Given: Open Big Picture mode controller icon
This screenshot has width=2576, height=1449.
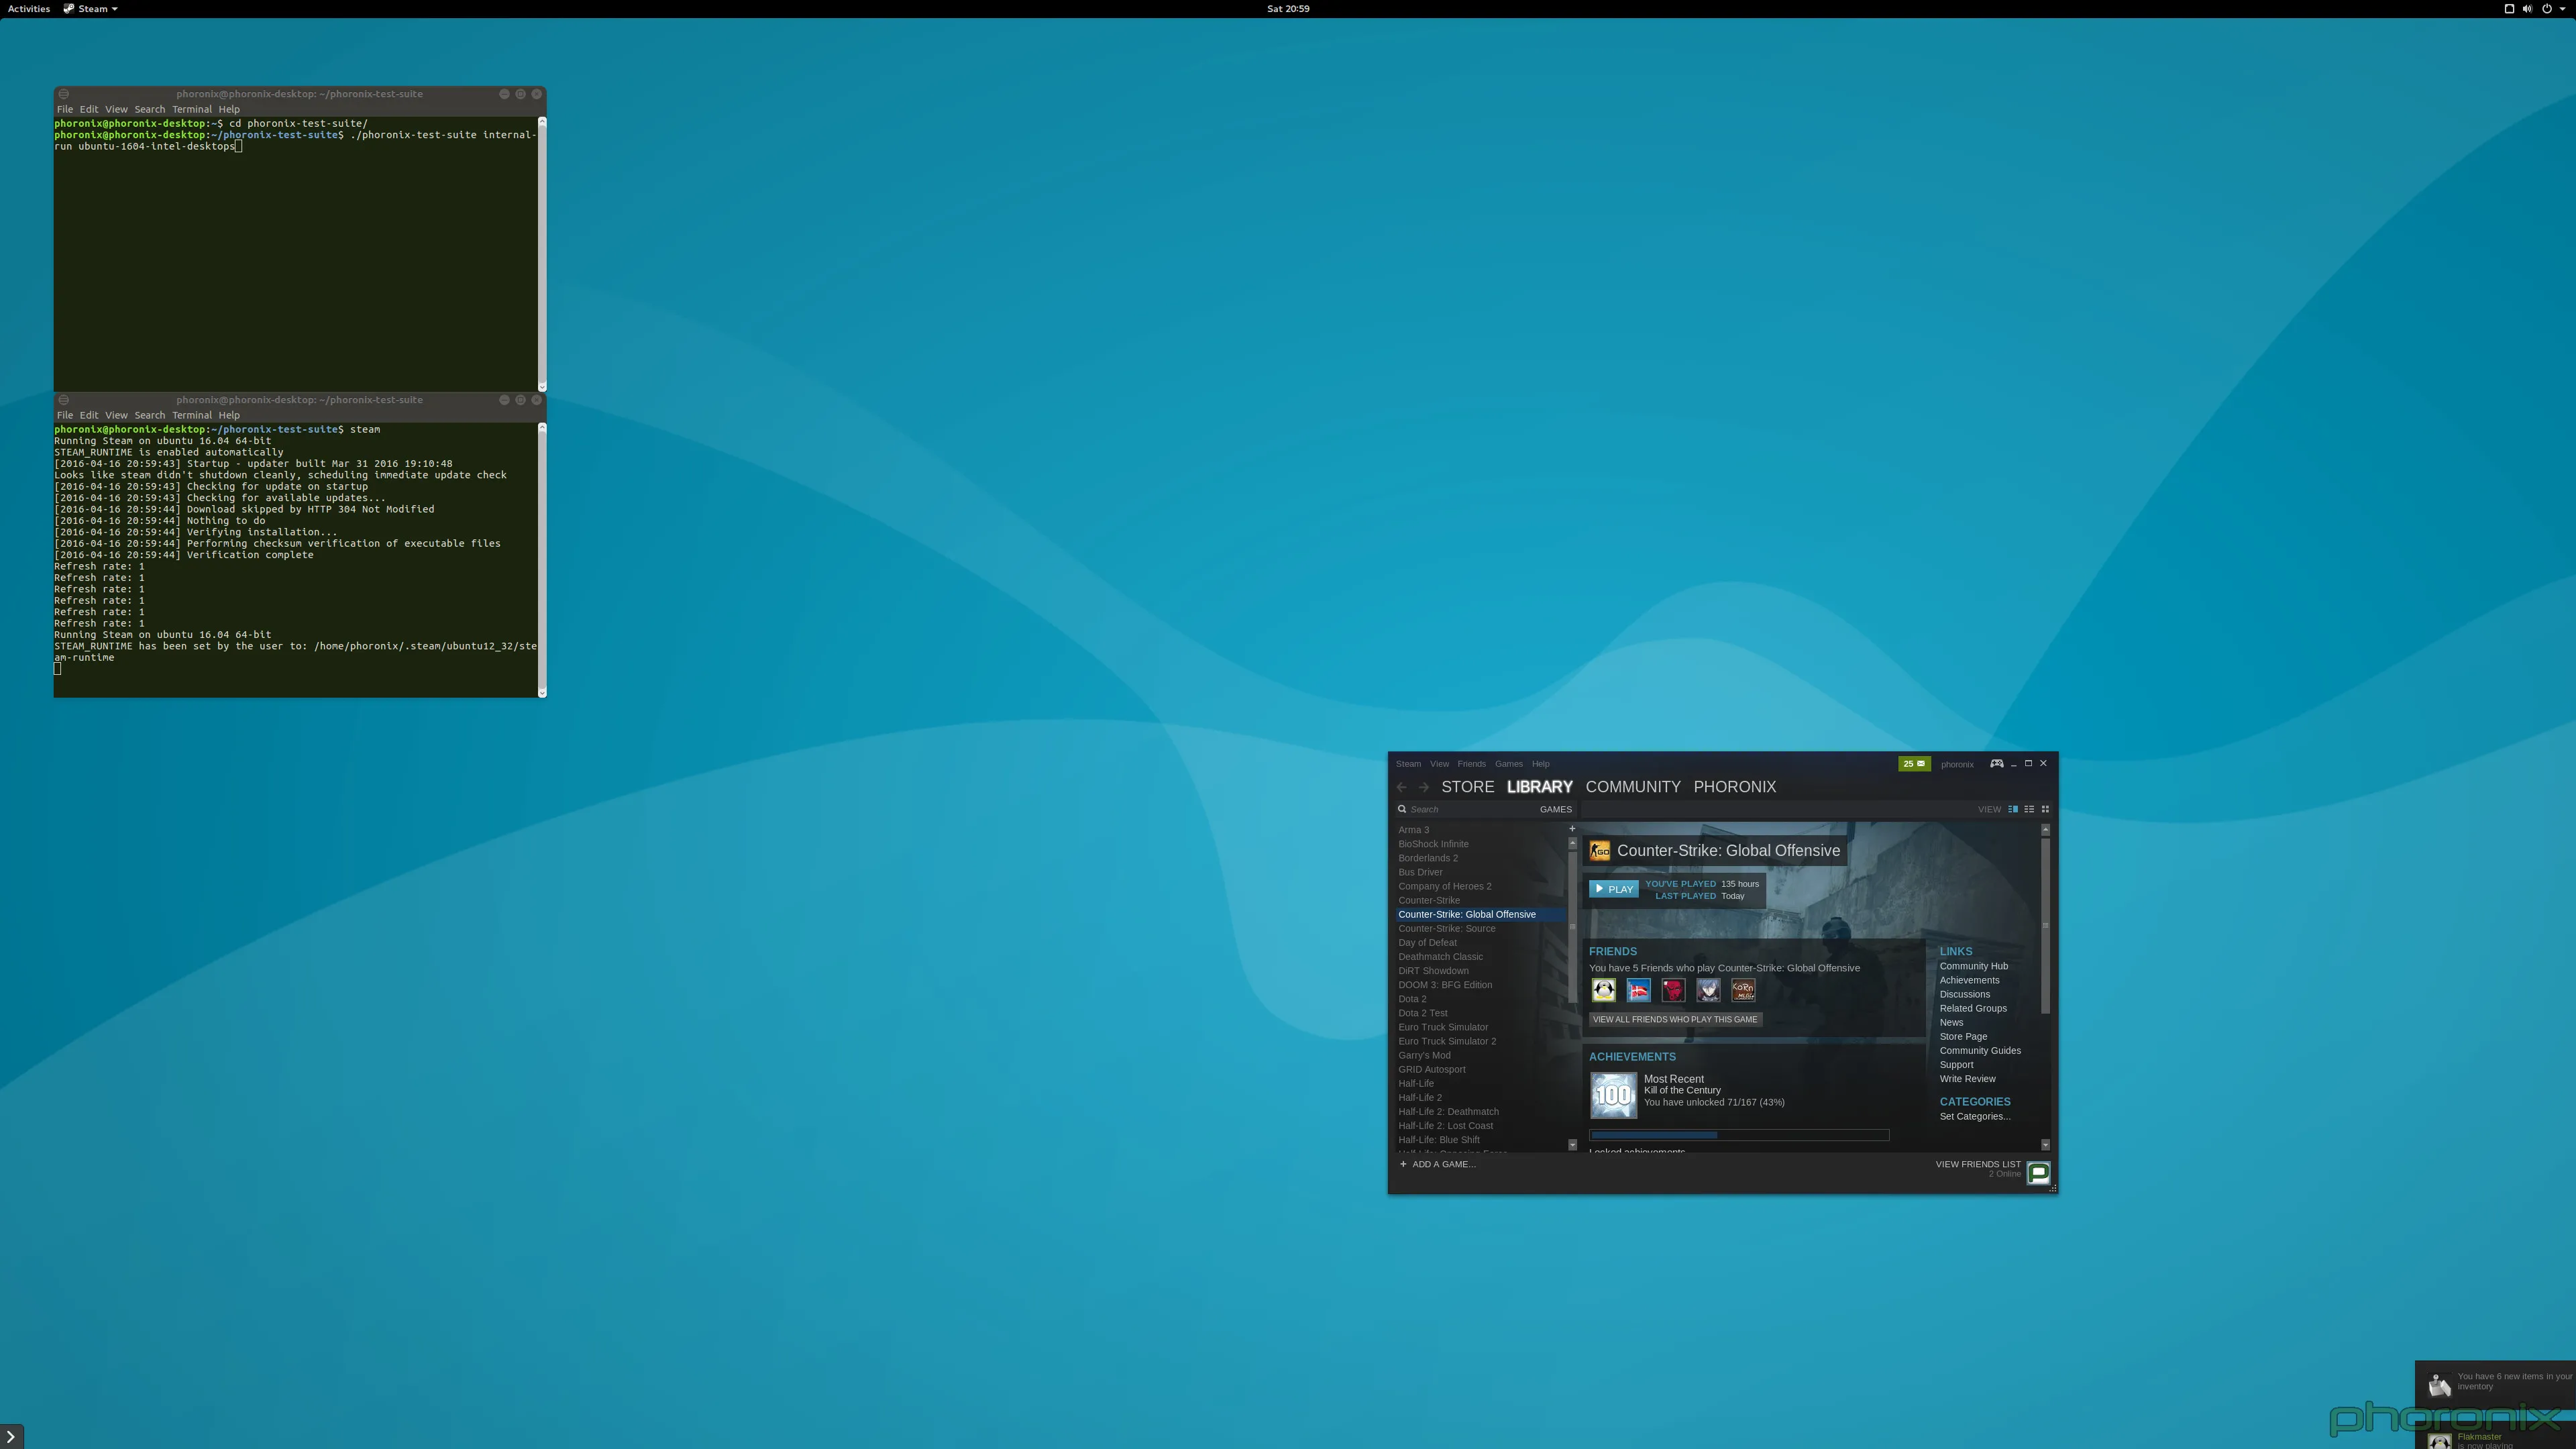Looking at the screenshot, I should [1996, 763].
